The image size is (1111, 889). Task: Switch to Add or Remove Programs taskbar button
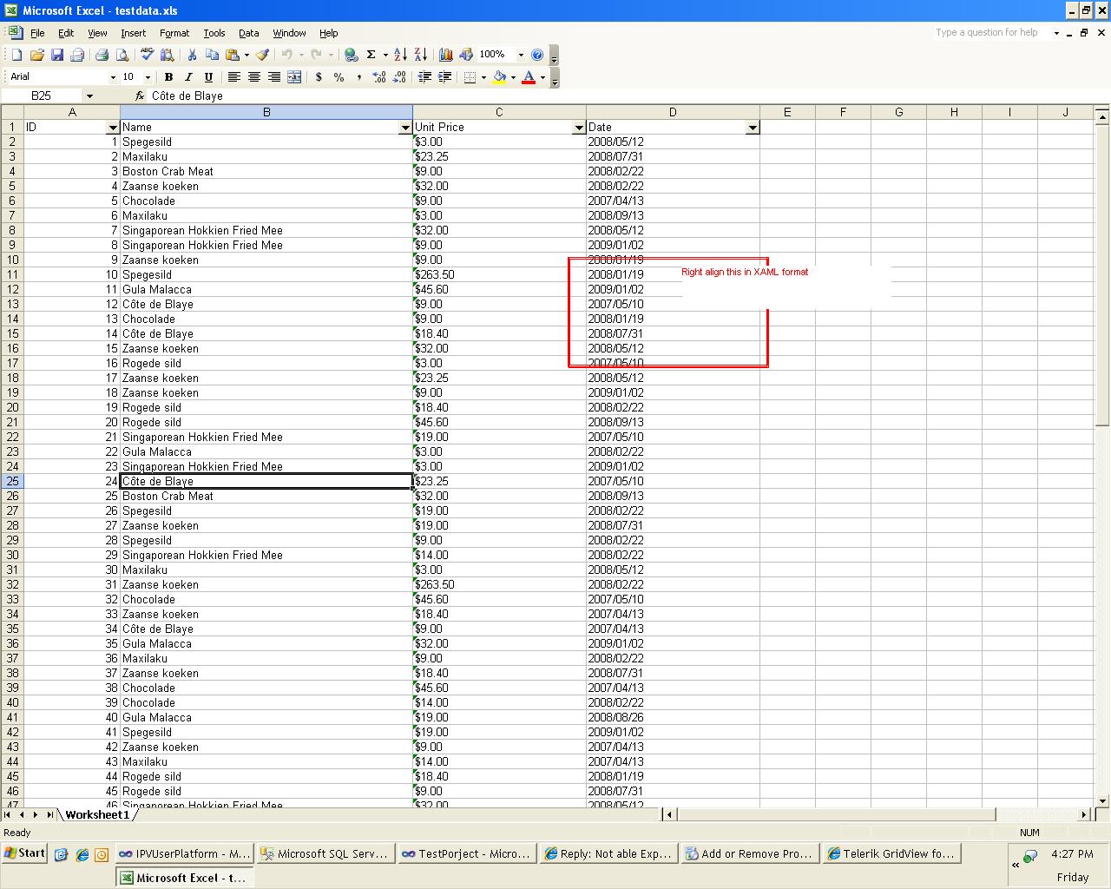tap(750, 854)
